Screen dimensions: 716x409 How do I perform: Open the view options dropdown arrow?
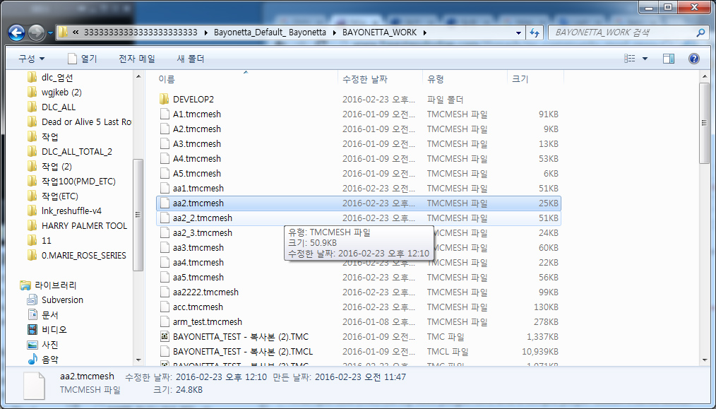tap(645, 59)
